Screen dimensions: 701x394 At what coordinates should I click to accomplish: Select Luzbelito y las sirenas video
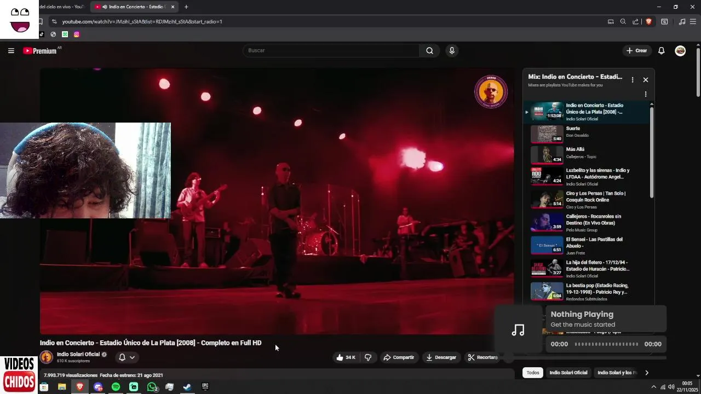(x=586, y=177)
